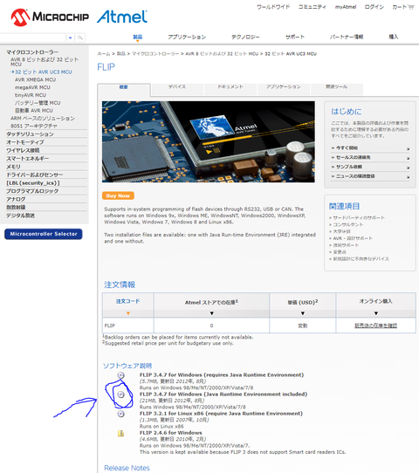Viewport: 419px width, 473px height.
Task: Open the myAtmel top link
Action: click(x=346, y=7)
